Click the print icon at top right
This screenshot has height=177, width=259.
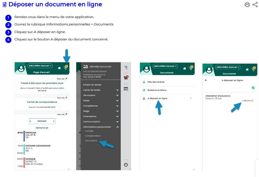(247, 5)
